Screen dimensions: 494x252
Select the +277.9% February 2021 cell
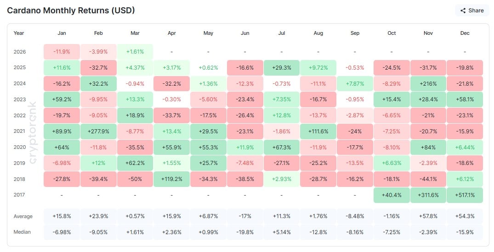(x=98, y=131)
